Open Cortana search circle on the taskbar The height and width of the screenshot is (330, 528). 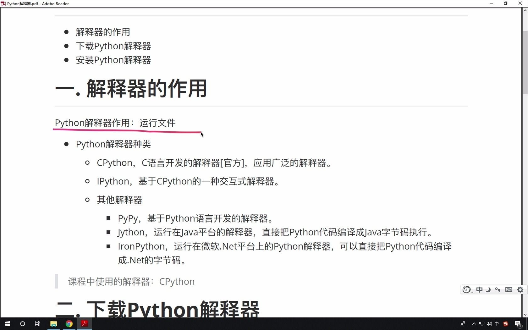coord(23,324)
